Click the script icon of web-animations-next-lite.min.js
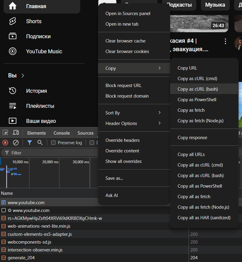 tap(4, 226)
